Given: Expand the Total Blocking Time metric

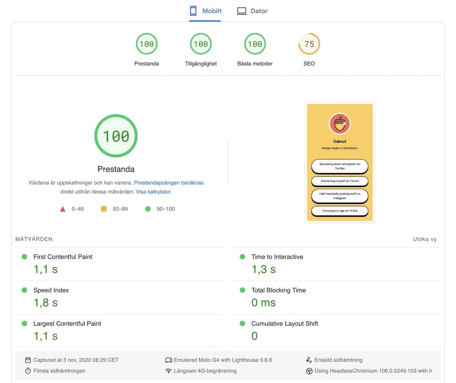Looking at the screenshot, I should pos(279,290).
